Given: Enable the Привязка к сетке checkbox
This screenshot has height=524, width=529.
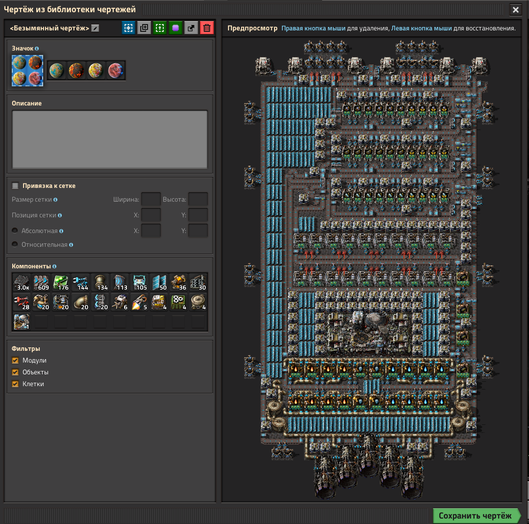Looking at the screenshot, I should [x=15, y=186].
